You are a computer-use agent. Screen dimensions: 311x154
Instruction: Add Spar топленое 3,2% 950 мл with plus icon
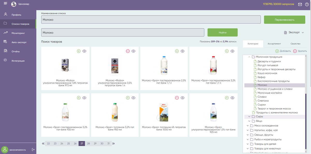pyautogui.click(x=128, y=98)
